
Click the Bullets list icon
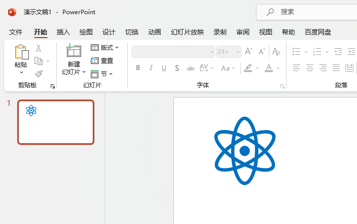point(296,51)
